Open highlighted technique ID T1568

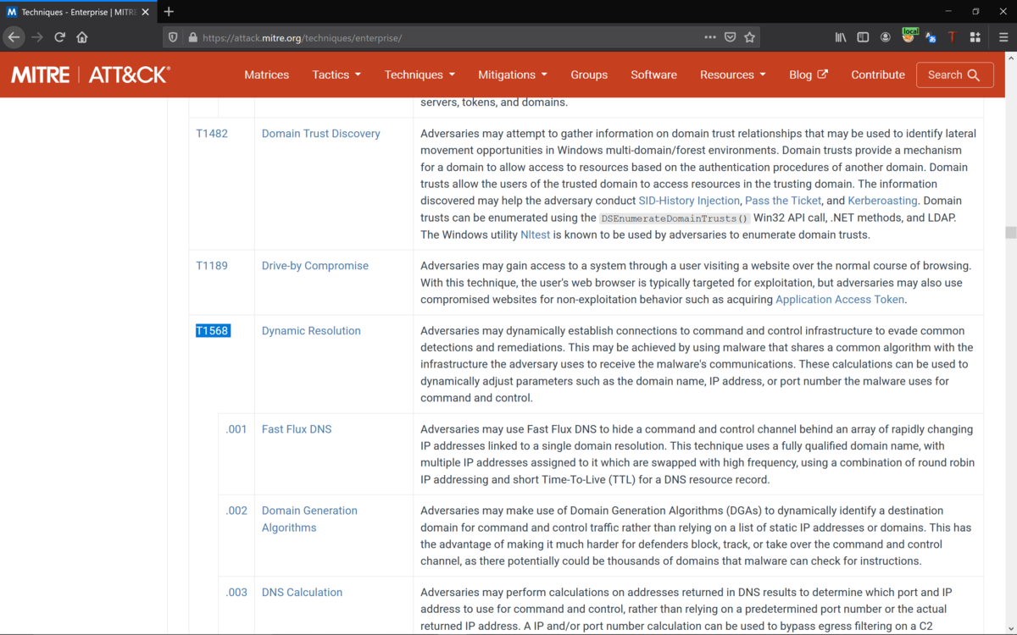[x=213, y=330]
